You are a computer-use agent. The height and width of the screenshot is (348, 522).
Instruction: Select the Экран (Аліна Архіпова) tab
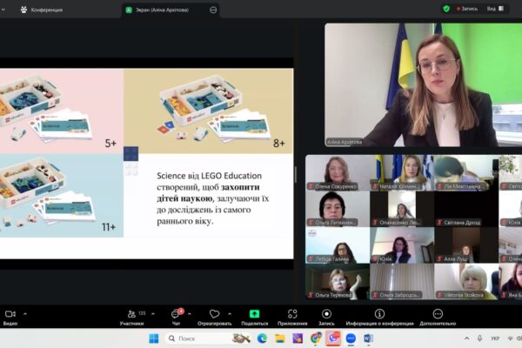(165, 10)
